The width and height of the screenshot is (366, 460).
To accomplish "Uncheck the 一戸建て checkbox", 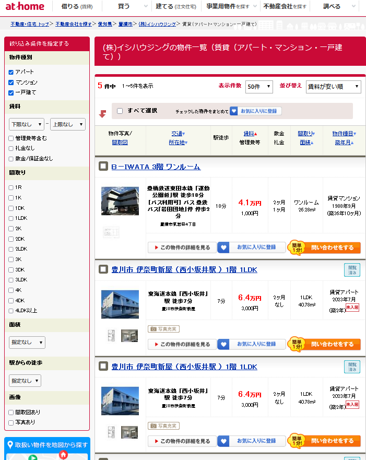I will coord(11,93).
